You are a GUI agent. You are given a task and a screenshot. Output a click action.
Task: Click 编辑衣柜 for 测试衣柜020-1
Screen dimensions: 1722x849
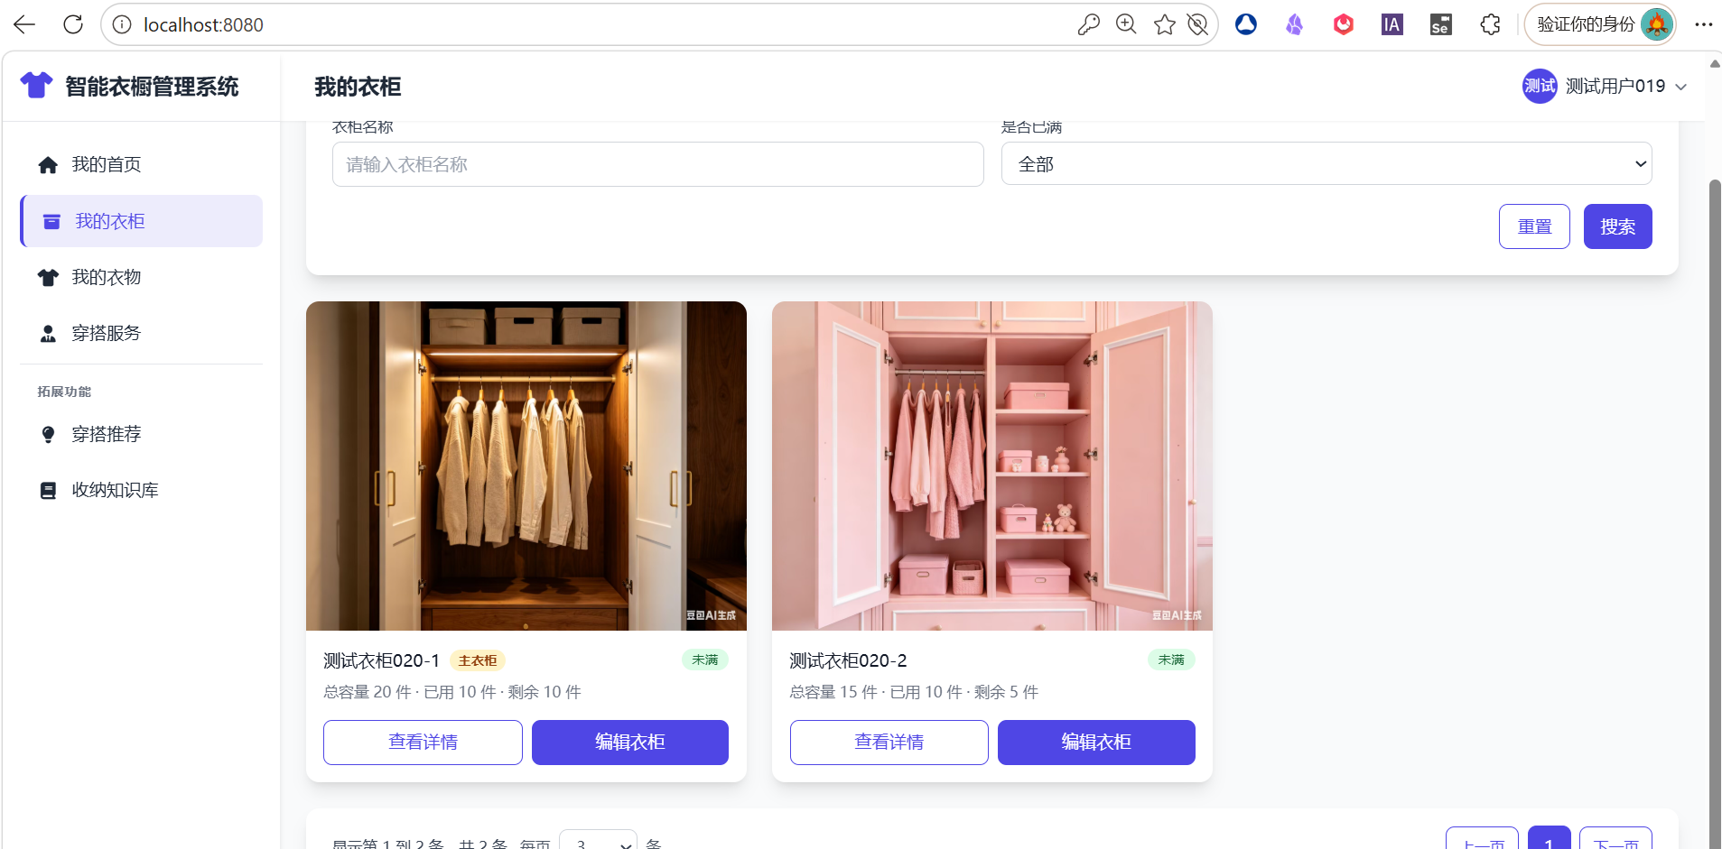point(630,743)
